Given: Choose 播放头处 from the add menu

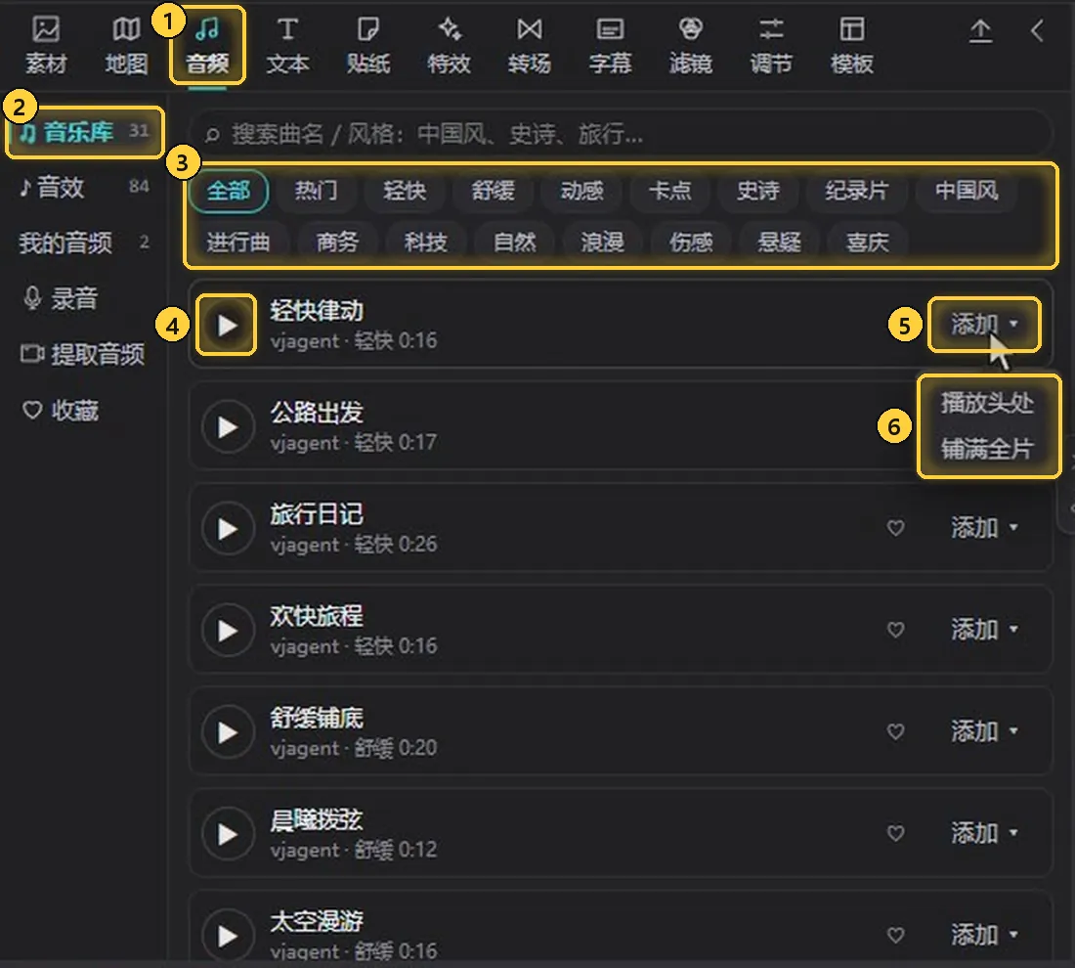Looking at the screenshot, I should click(x=987, y=403).
